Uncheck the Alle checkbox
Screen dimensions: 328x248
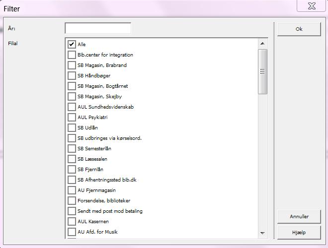tap(72, 44)
